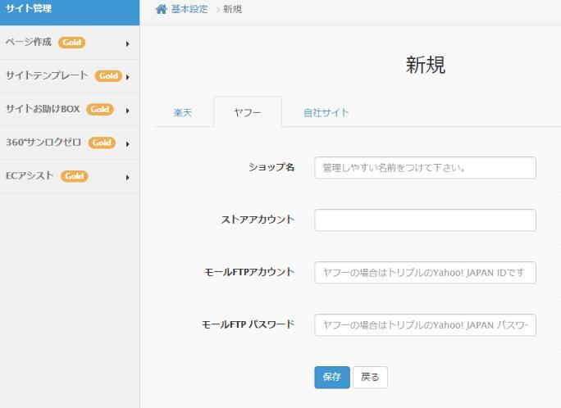This screenshot has width=561, height=408.
Task: Click the ストアアカウント field label
Action: click(258, 220)
